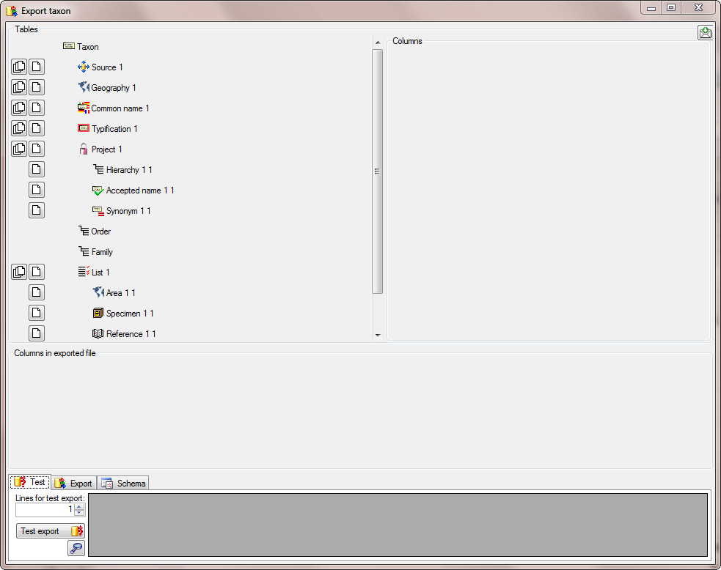Click the single-page icon beside Synonym 1 1
Screen dimensions: 721x570
pyautogui.click(x=37, y=210)
